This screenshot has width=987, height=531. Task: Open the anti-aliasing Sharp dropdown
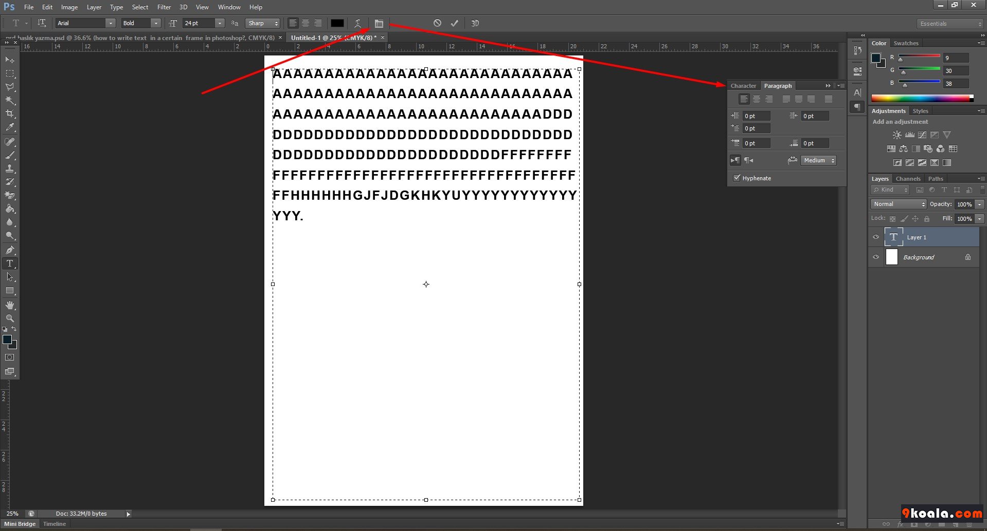[263, 23]
